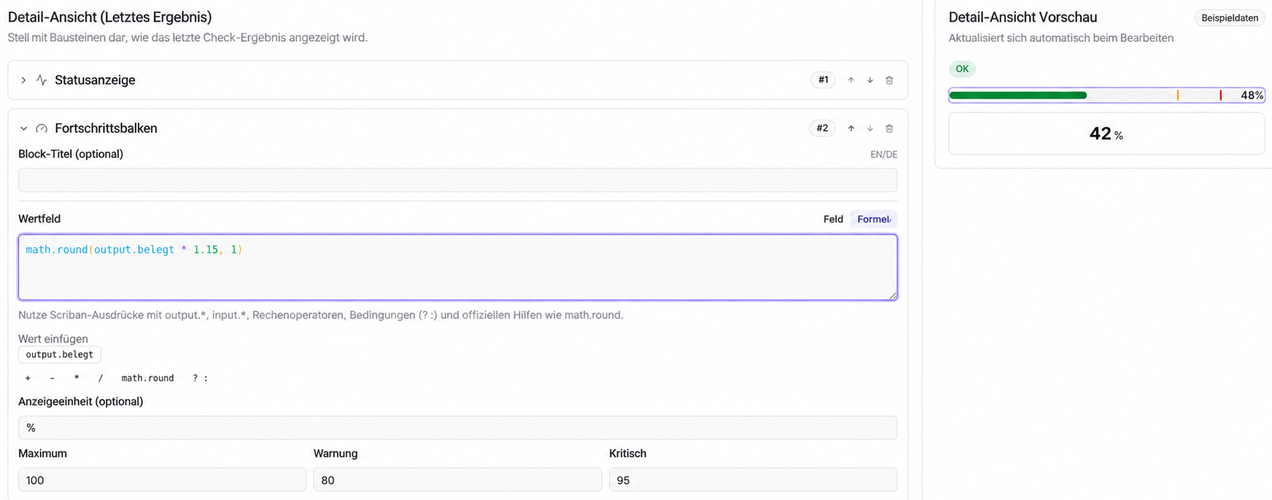
Task: Click the Maximum value field
Action: point(163,480)
